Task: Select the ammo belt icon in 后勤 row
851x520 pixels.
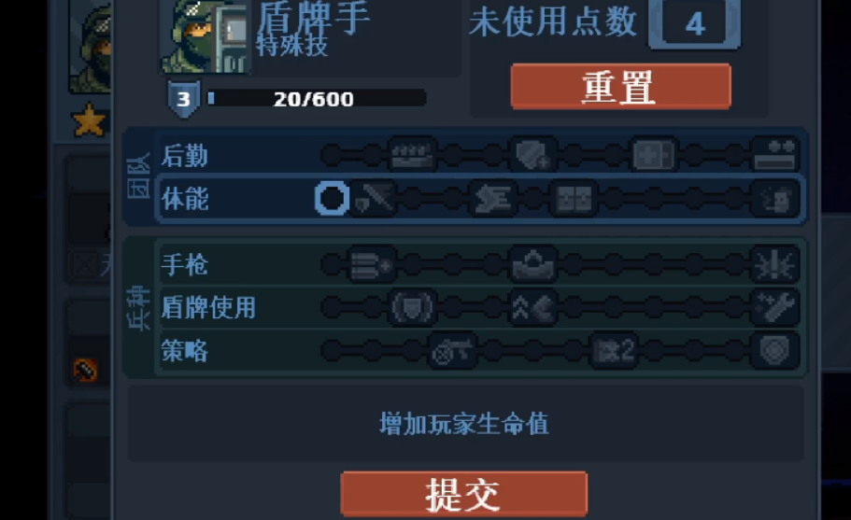Action: (x=413, y=155)
